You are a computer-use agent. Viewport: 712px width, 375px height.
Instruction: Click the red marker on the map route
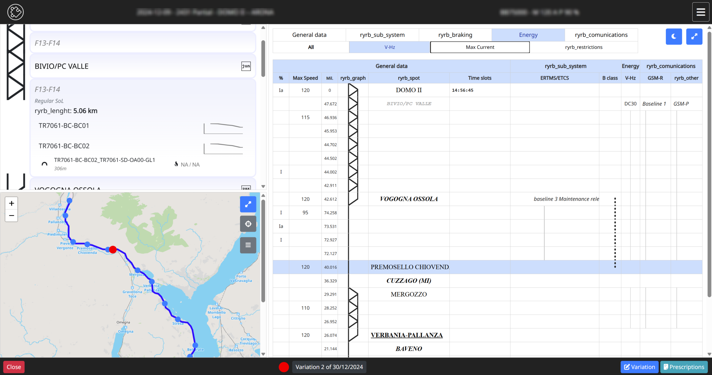pos(113,249)
